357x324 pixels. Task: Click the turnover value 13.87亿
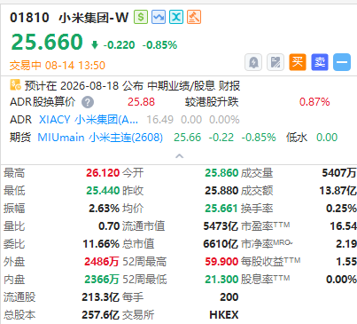coord(338,191)
